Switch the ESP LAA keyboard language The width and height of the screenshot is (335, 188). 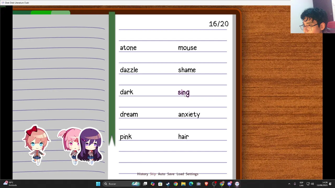pyautogui.click(x=301, y=184)
